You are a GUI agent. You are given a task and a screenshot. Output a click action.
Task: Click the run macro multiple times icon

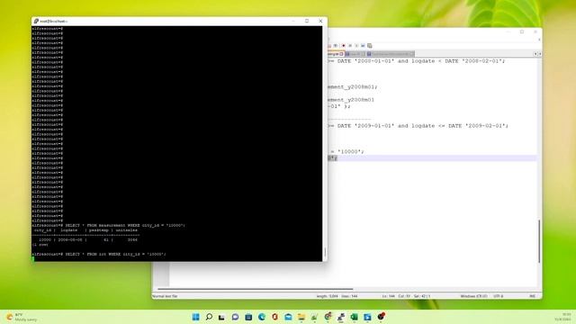tap(363, 46)
